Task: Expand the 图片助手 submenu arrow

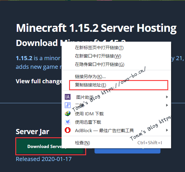Action: coord(167,97)
